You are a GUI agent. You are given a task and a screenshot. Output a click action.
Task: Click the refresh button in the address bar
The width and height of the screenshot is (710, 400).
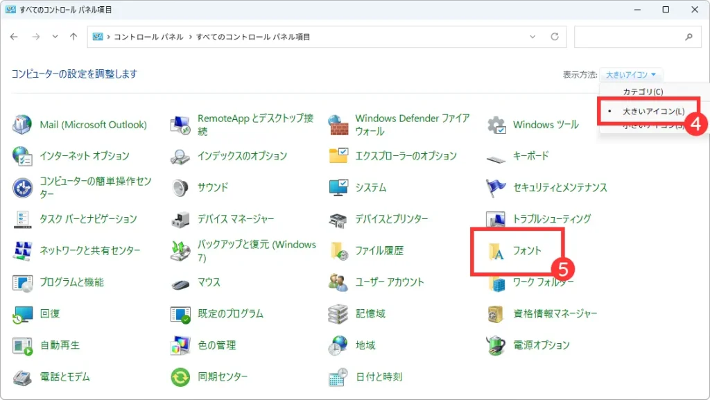point(555,36)
